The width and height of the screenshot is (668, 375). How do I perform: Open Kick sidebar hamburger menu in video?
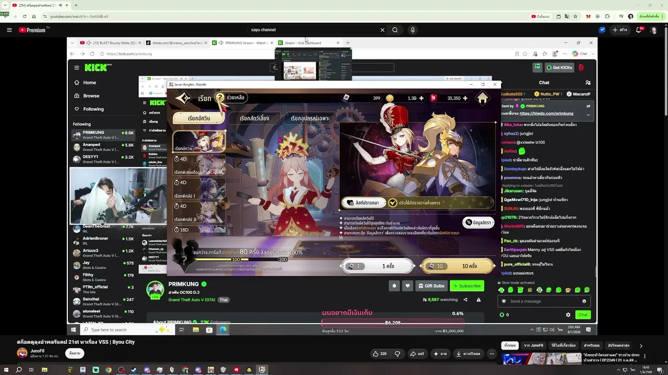(x=77, y=67)
